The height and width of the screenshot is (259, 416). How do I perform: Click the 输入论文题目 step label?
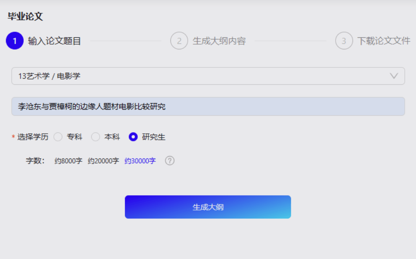54,41
